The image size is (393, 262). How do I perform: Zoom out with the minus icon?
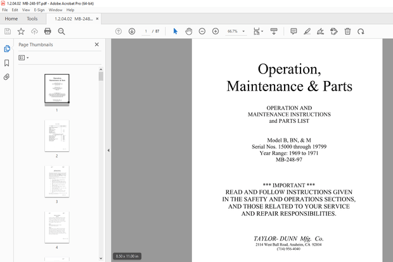click(202, 31)
